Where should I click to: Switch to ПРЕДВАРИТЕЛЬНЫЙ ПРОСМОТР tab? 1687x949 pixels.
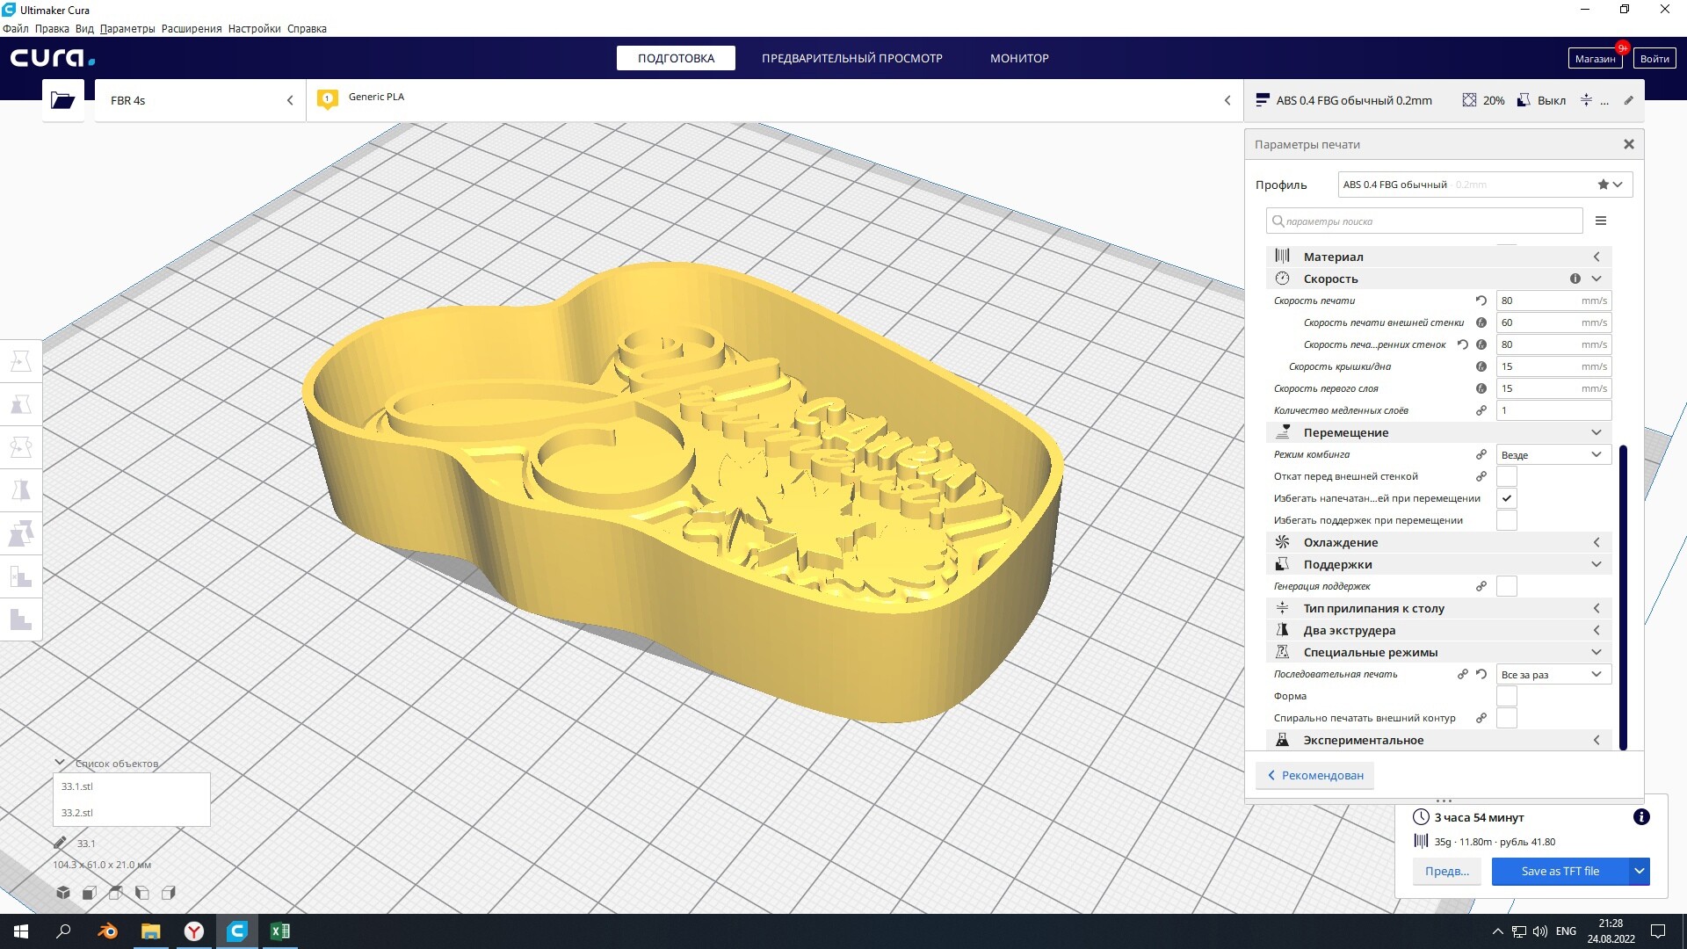coord(851,58)
